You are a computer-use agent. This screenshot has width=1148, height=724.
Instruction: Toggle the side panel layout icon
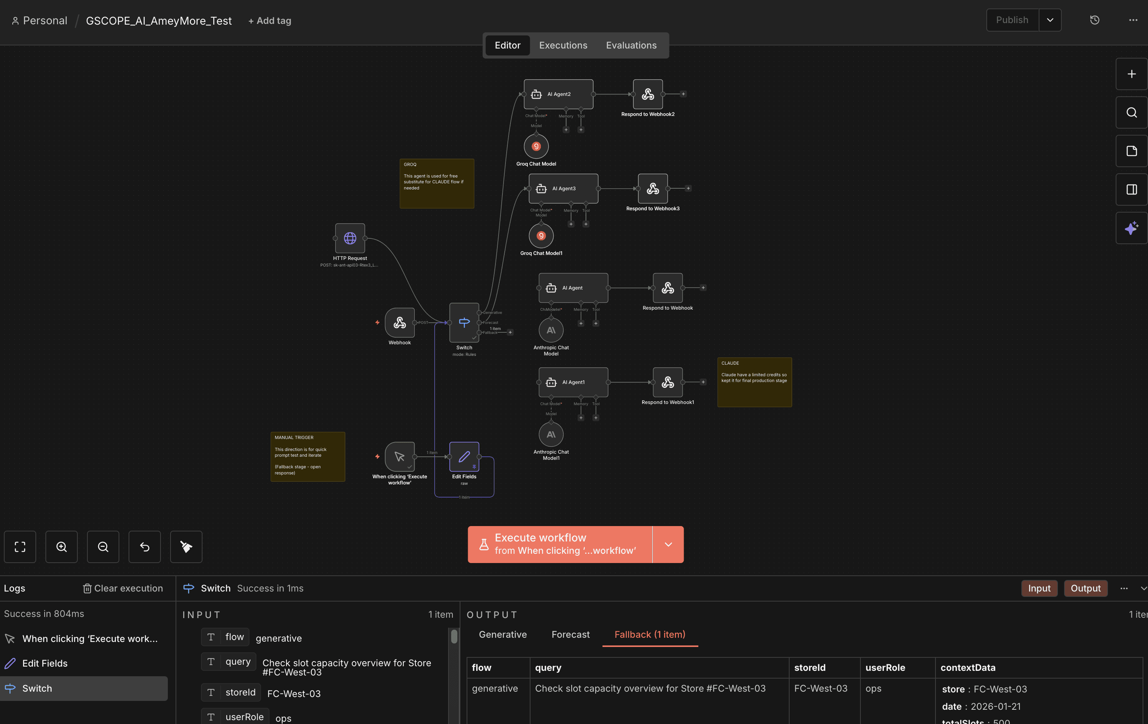tap(1131, 189)
